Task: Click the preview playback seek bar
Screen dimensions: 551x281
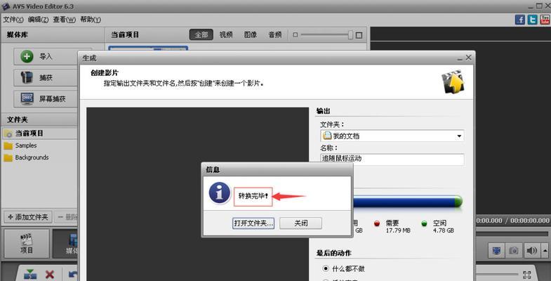Action: point(511,233)
